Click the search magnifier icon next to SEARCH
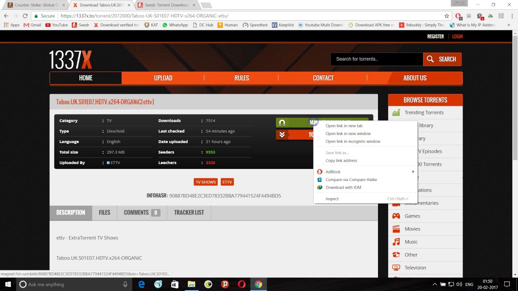The image size is (518, 291). pyautogui.click(x=430, y=59)
